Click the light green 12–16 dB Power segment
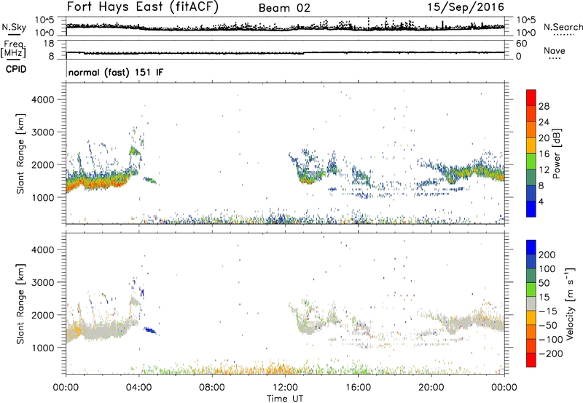The image size is (583, 403). 531,161
